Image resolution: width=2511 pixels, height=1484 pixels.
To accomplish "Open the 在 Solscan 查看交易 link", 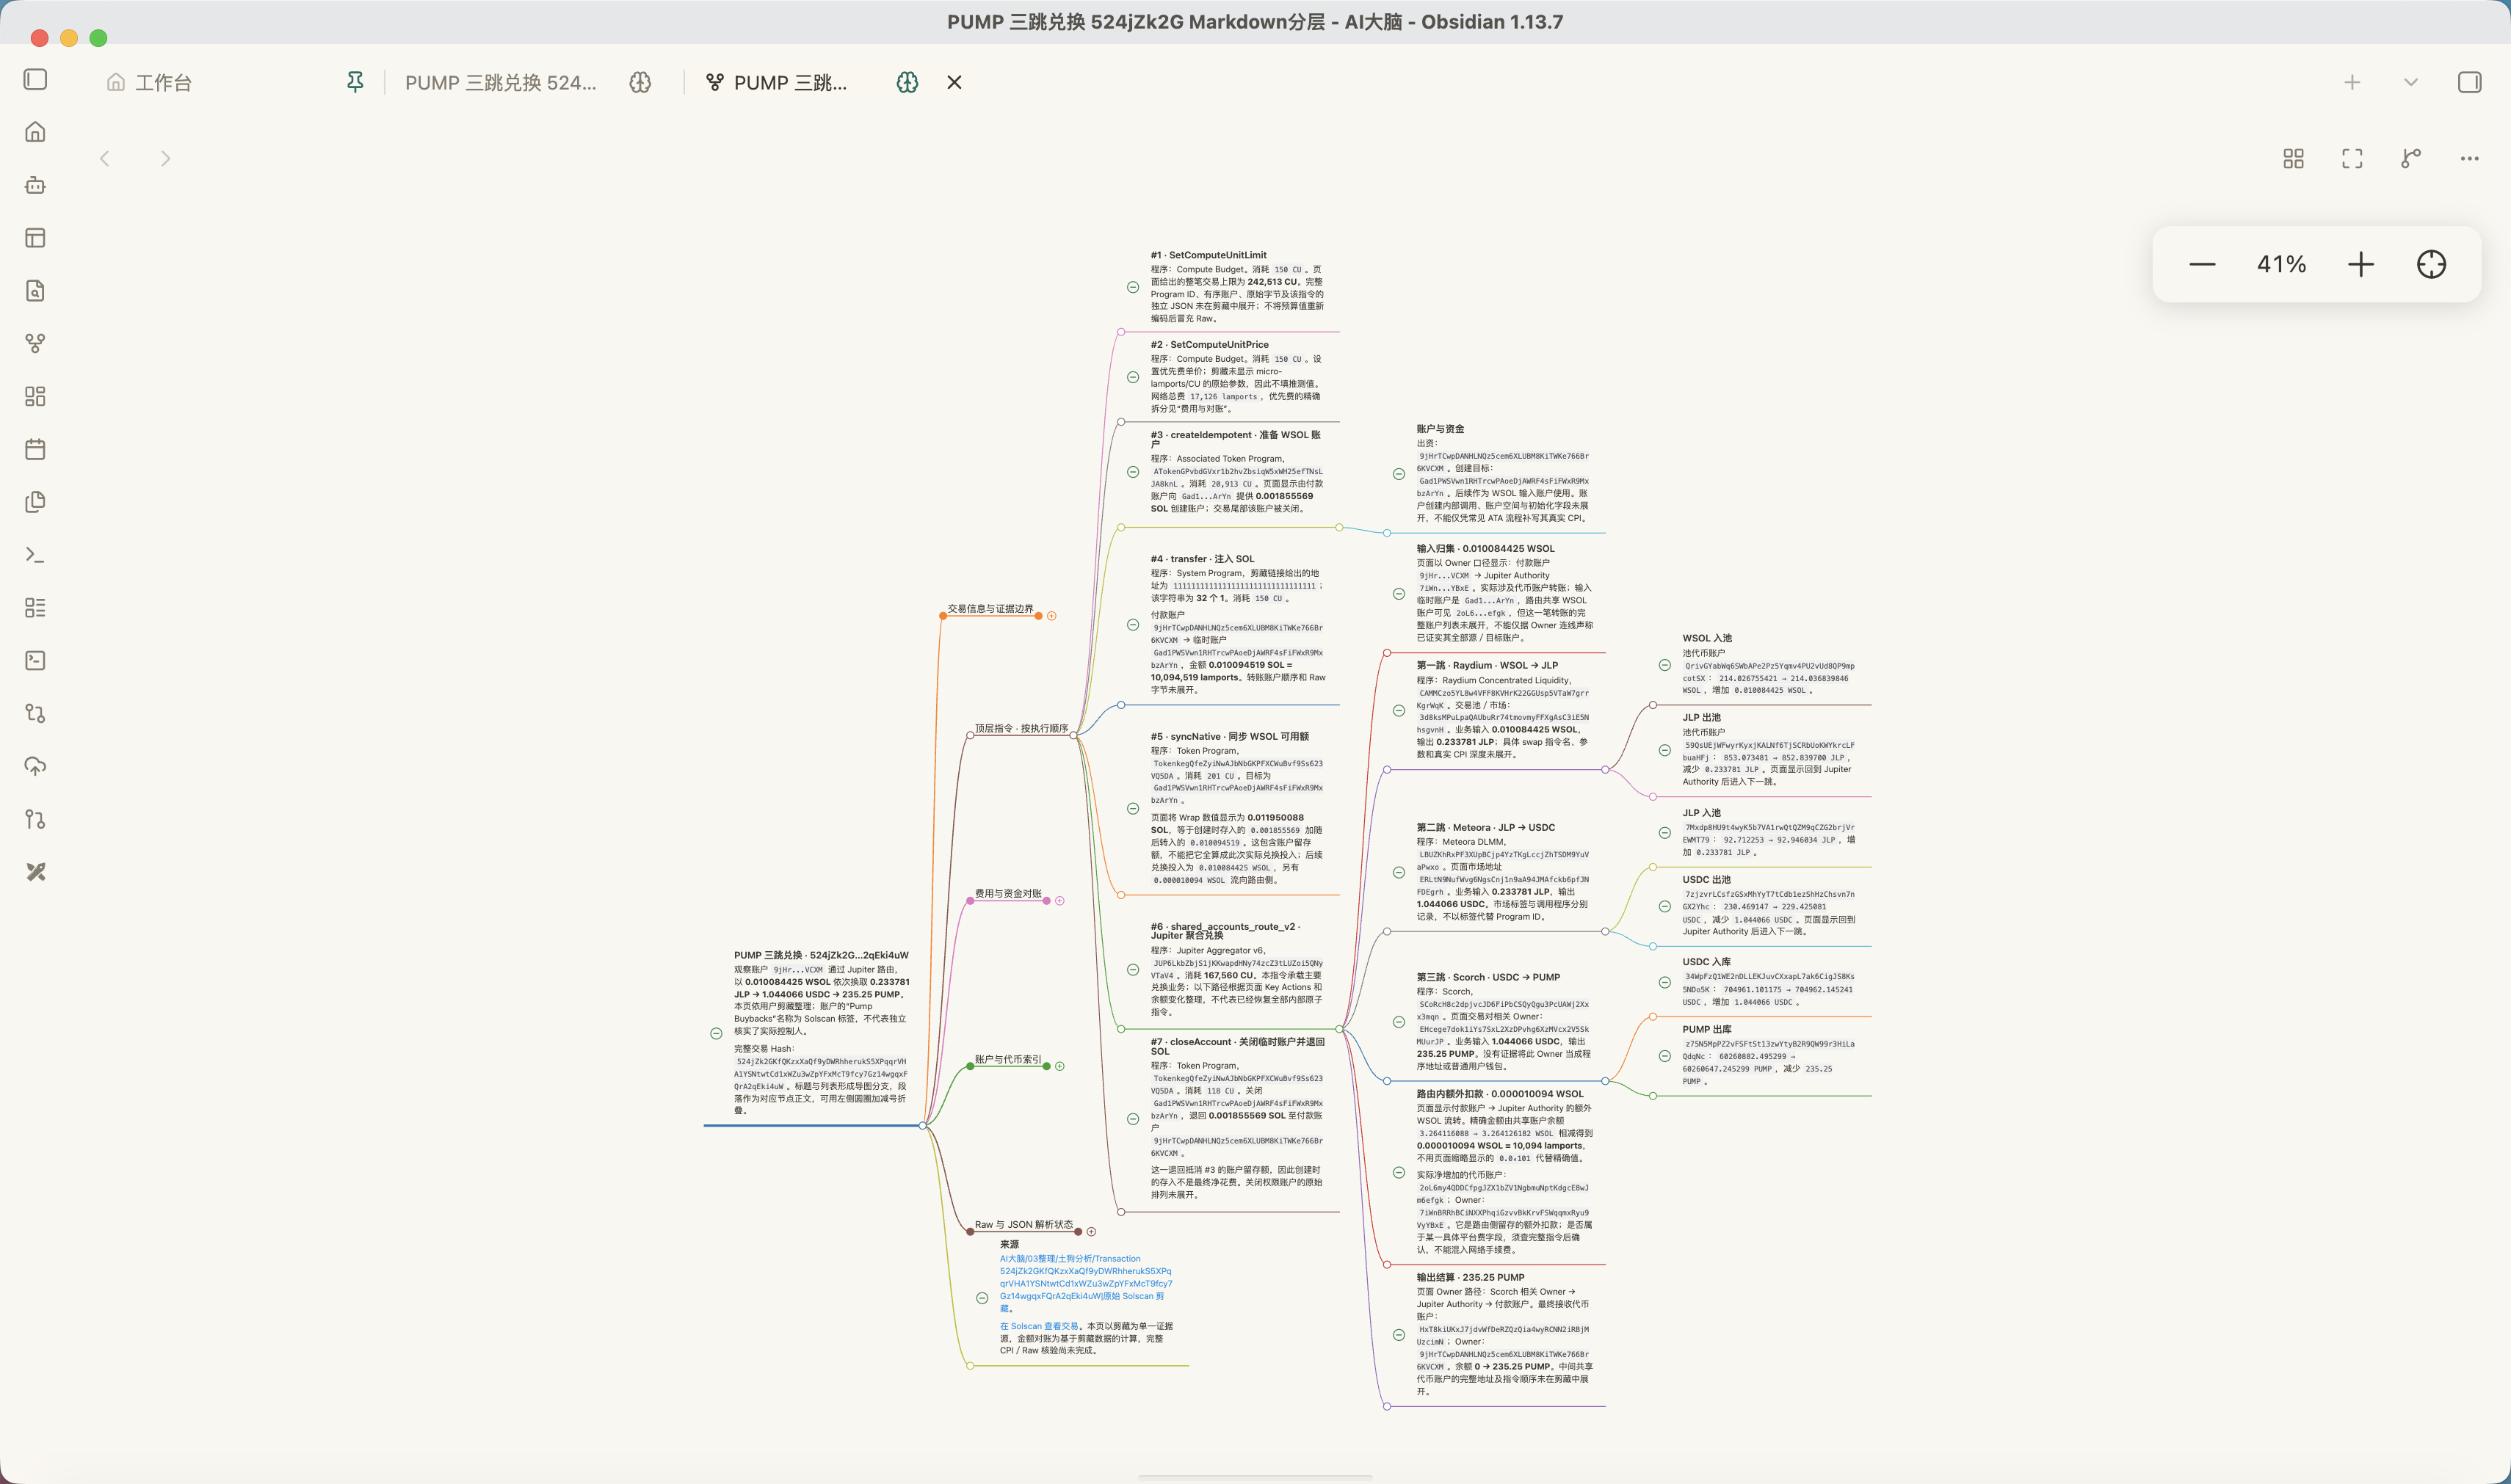I will click(1040, 1326).
